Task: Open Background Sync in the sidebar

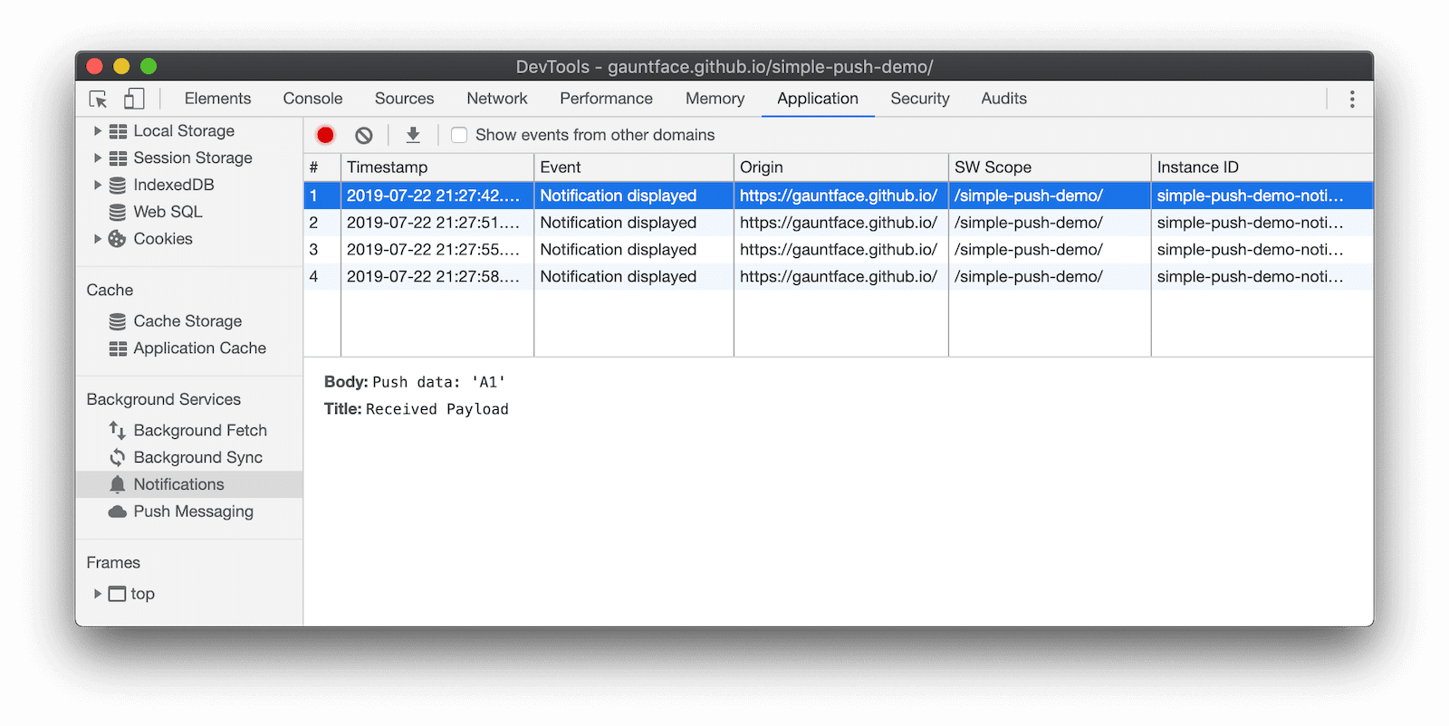Action: (x=197, y=457)
